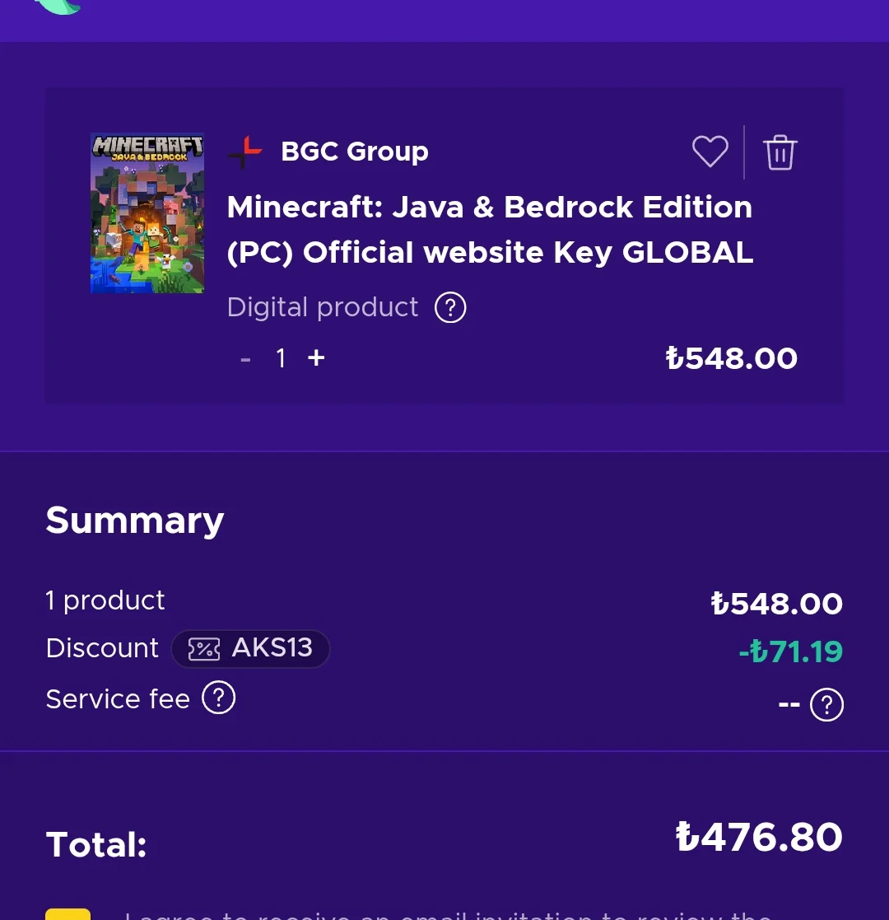
Task: Click the teal site logo at top
Action: pyautogui.click(x=59, y=7)
